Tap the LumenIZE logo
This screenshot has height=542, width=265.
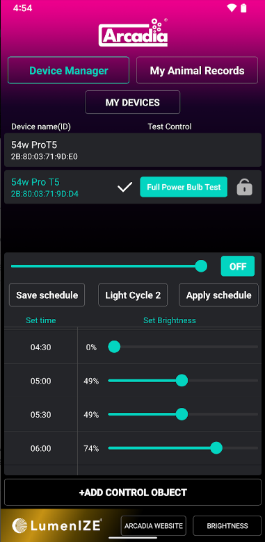(57, 525)
